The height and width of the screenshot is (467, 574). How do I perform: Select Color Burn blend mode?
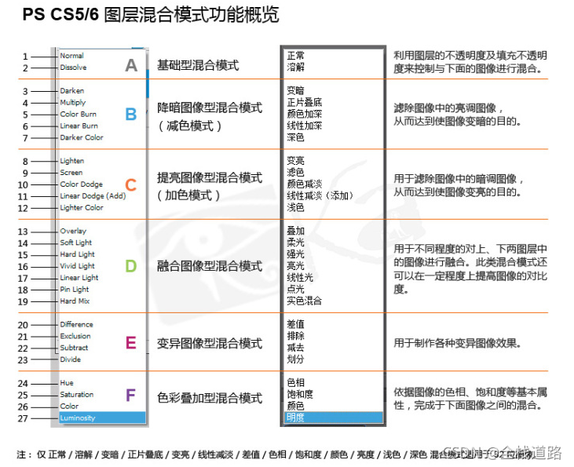click(78, 114)
